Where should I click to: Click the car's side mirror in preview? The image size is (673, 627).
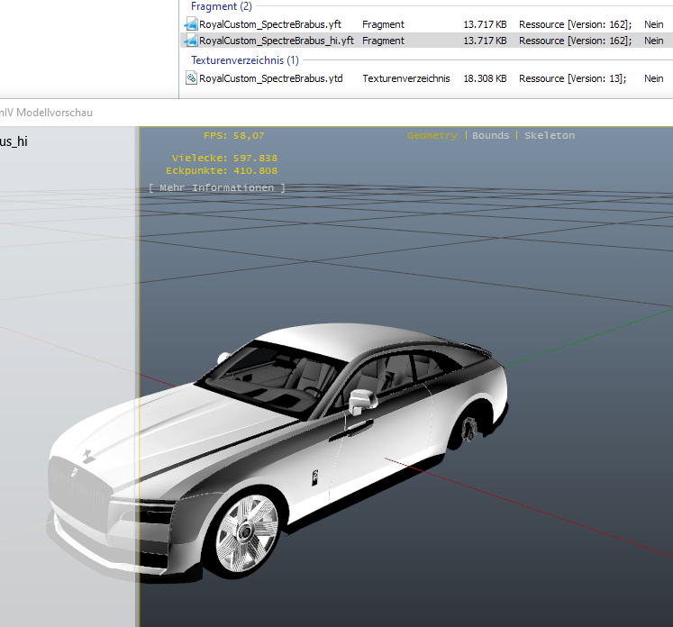362,402
